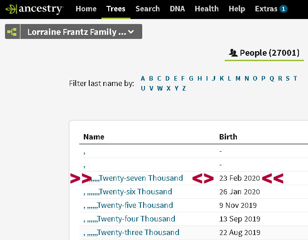This screenshot has height=240, width=308.
Task: Click the Extras notification badge
Action: coord(283,9)
